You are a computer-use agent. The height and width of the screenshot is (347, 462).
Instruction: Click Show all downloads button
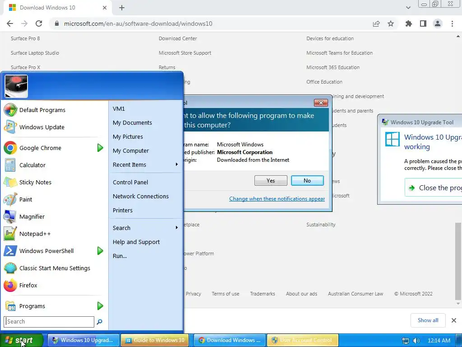(428, 320)
